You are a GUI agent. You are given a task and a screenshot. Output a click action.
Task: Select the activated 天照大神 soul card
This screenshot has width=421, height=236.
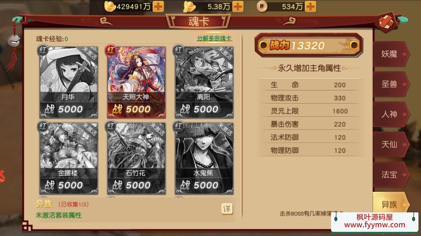pyautogui.click(x=136, y=82)
